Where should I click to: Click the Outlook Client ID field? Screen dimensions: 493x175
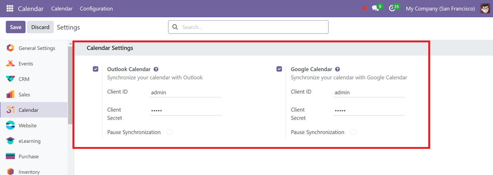[x=185, y=92]
